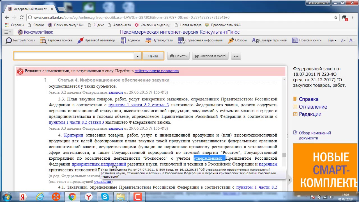Open the перечнем link
The height and width of the screenshot is (202, 359).
tap(268, 164)
